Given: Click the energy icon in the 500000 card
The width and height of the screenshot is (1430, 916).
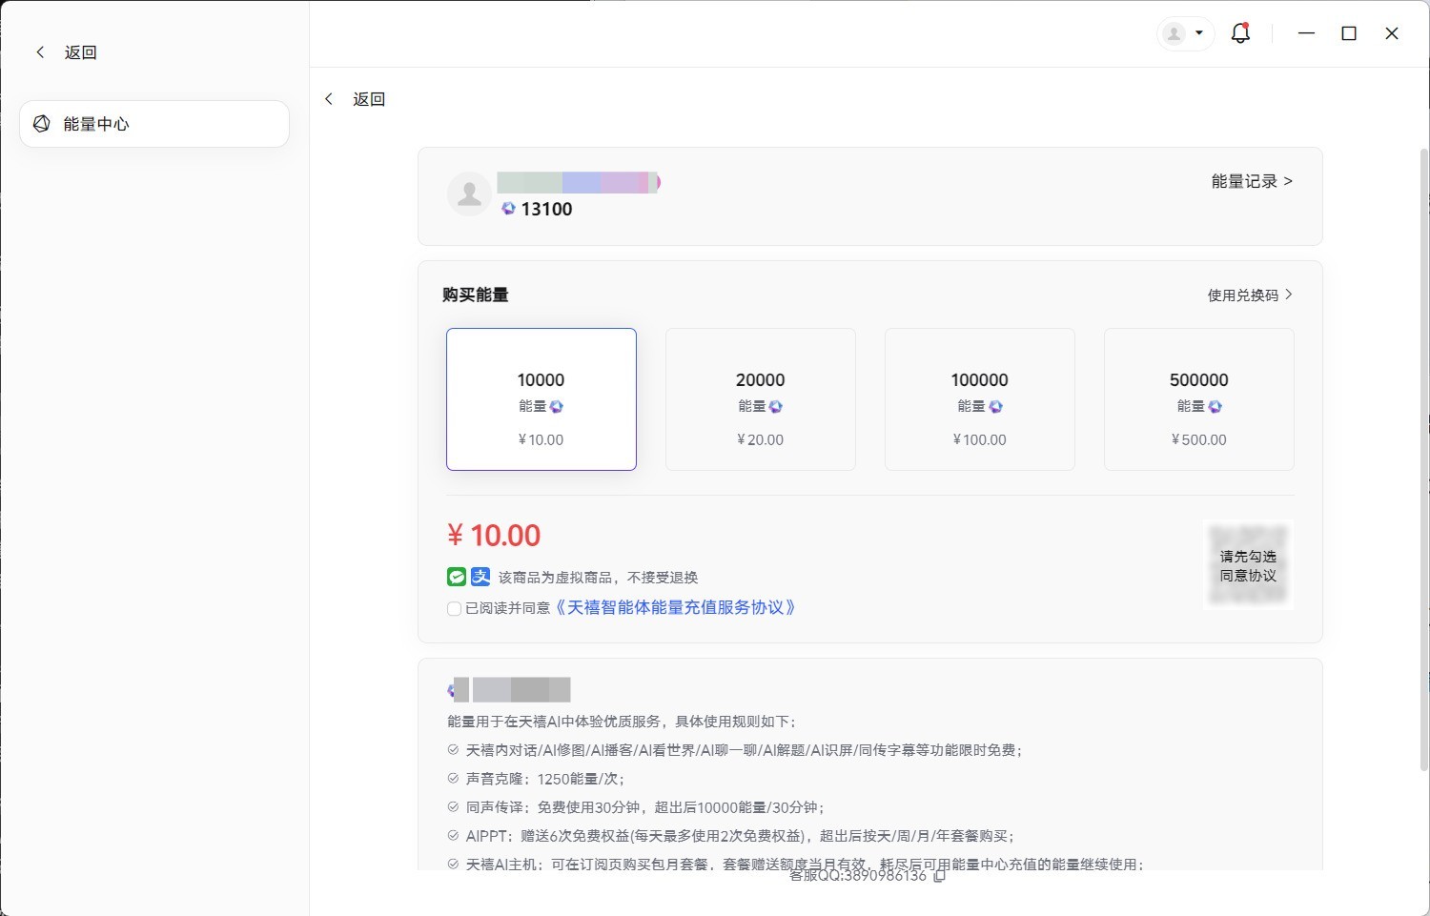Looking at the screenshot, I should point(1215,407).
